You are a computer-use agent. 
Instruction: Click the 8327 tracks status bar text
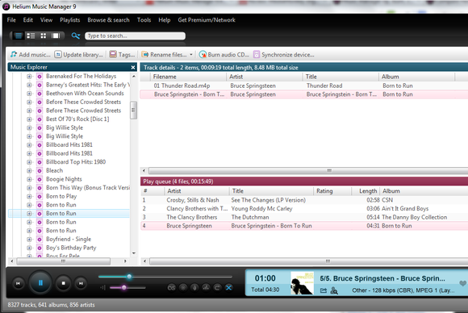51,305
